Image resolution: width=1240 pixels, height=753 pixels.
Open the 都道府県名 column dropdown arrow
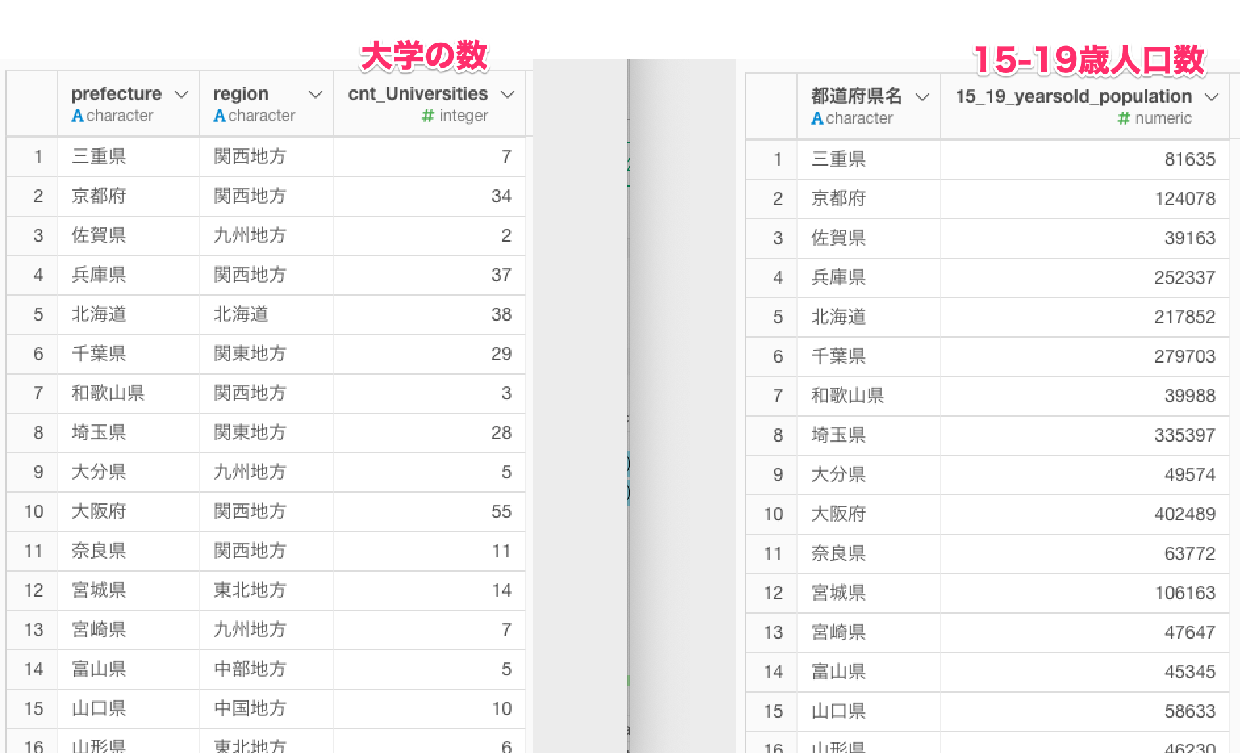point(922,97)
